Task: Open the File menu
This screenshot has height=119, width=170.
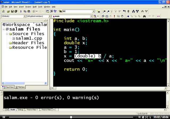Action: [6, 7]
